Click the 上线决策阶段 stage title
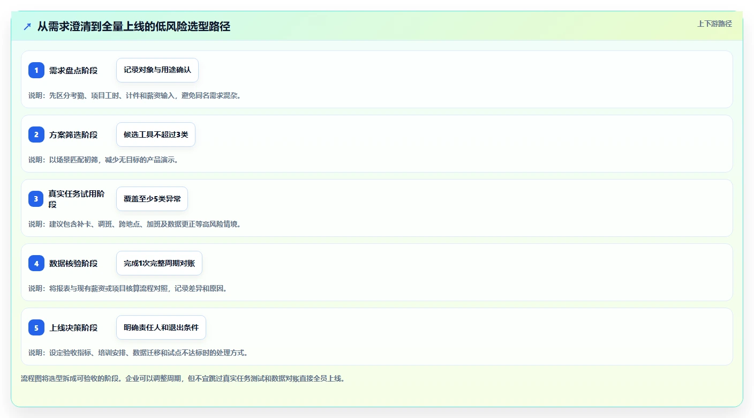Image resolution: width=754 pixels, height=418 pixels. tap(73, 327)
